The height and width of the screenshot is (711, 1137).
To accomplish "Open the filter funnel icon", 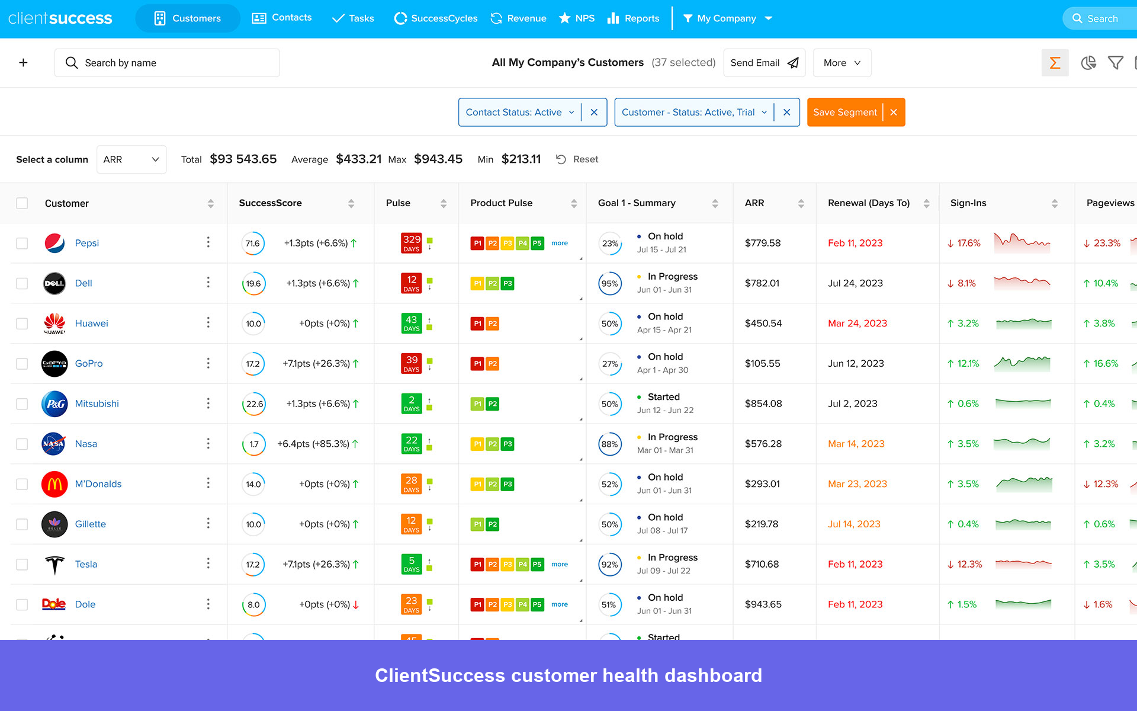I will click(x=1116, y=62).
